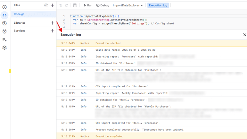Image resolution: width=247 pixels, height=139 pixels.
Task: Click the Undo arrow in toolbar
Action: point(61,5)
